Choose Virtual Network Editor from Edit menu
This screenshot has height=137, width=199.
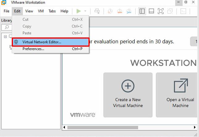(50, 42)
